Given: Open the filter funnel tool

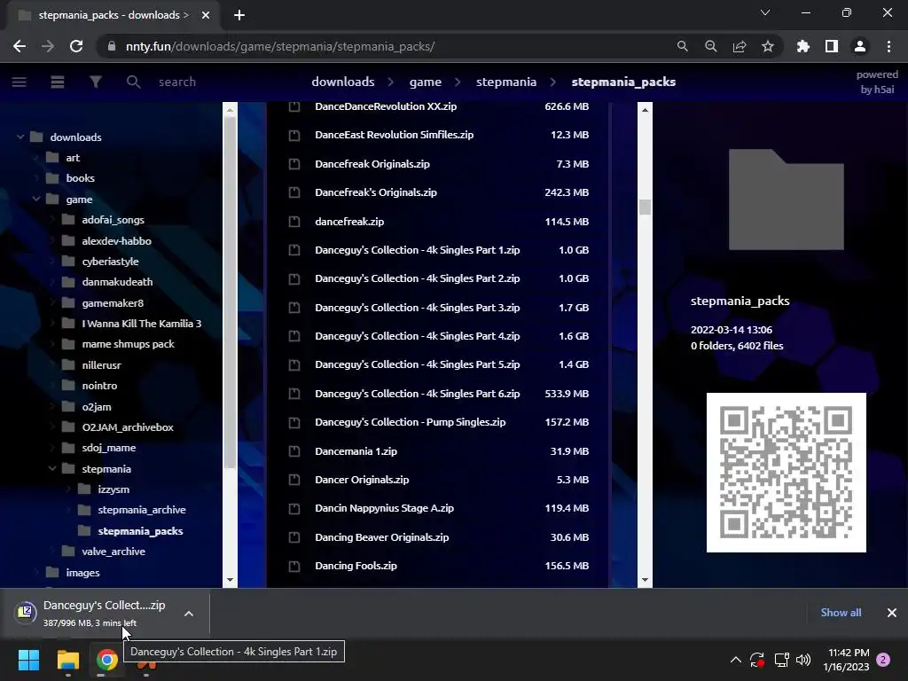Looking at the screenshot, I should 96,82.
